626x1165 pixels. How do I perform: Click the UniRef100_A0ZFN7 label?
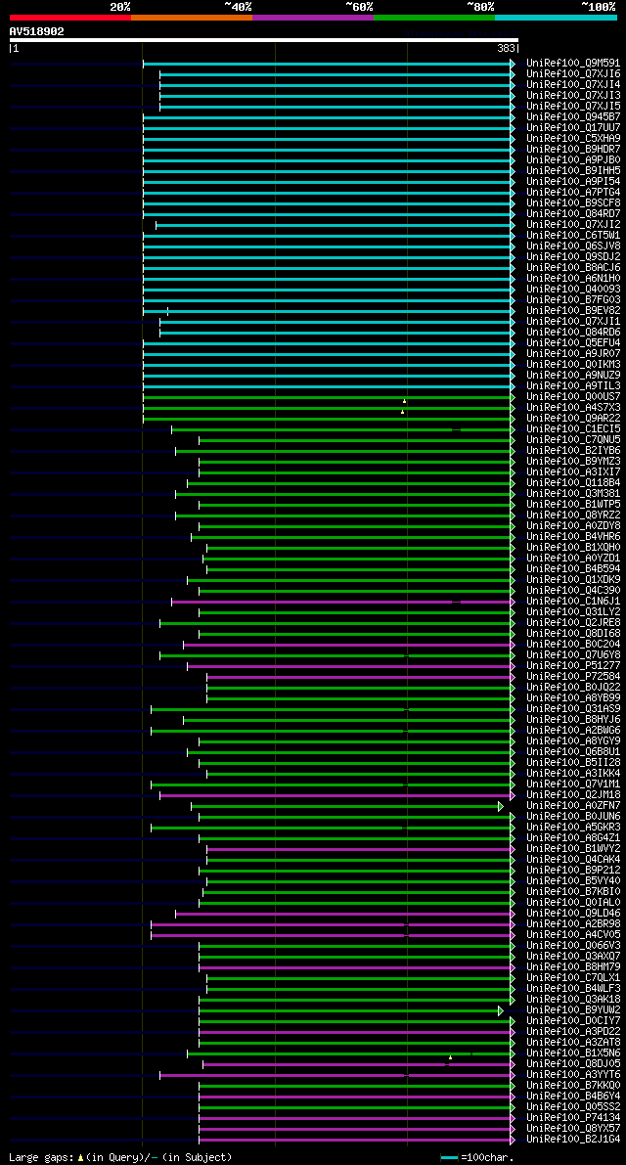(x=572, y=805)
